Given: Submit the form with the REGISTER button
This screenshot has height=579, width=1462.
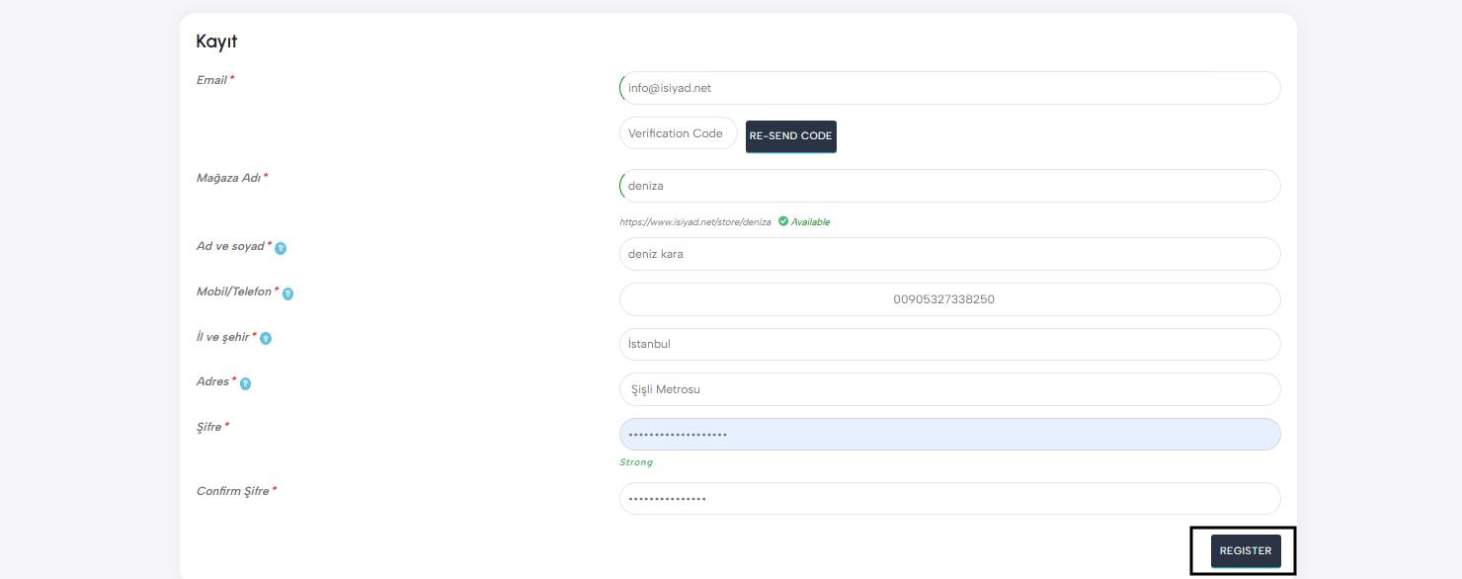Looking at the screenshot, I should pyautogui.click(x=1245, y=551).
